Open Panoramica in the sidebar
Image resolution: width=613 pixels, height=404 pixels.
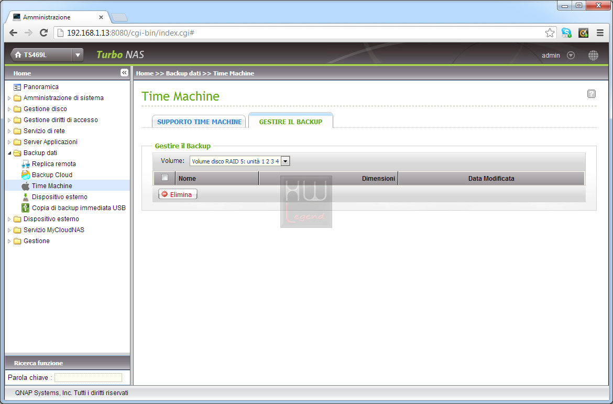tap(41, 87)
